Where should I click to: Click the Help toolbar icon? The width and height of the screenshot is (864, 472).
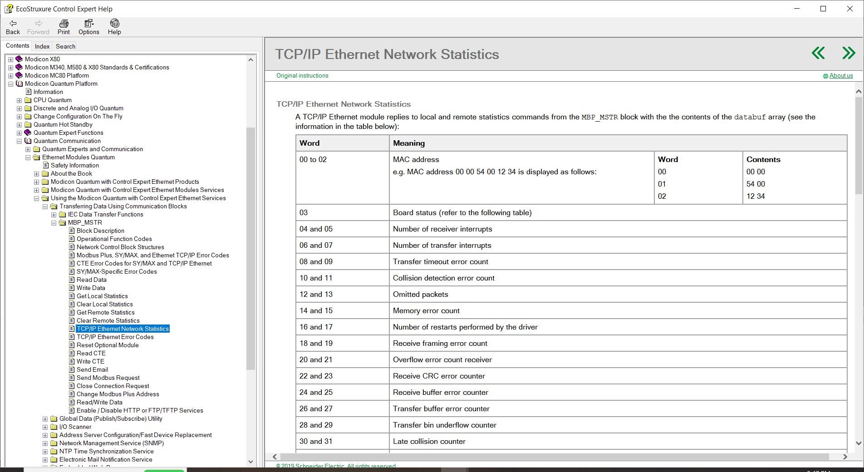pyautogui.click(x=114, y=23)
